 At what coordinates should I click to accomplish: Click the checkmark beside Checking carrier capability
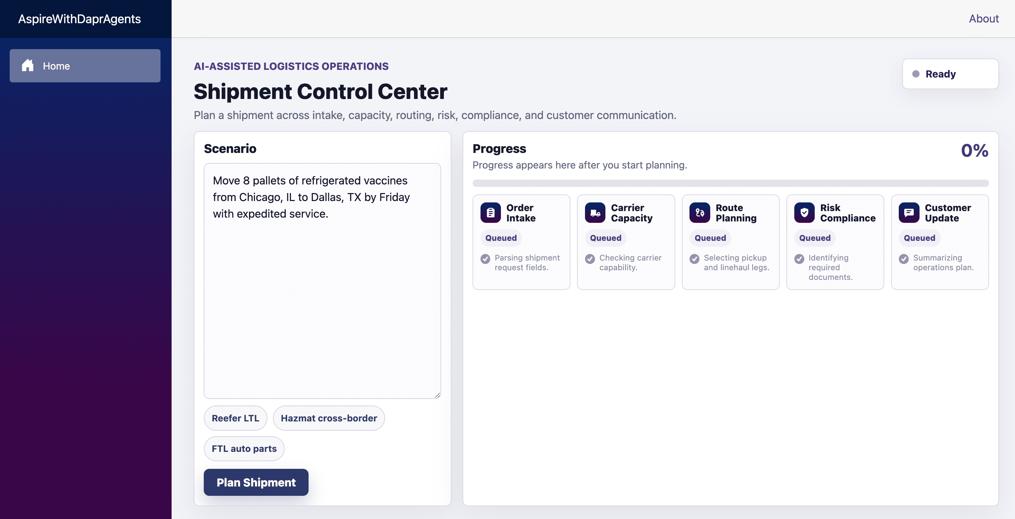[590, 259]
